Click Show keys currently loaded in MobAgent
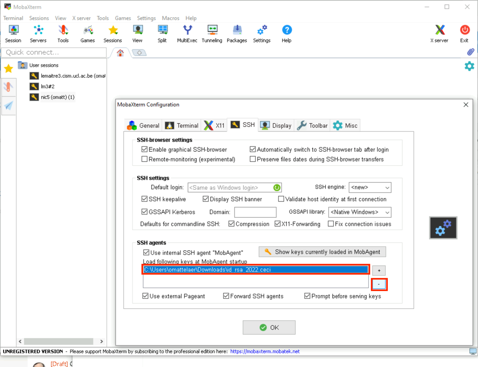 click(322, 252)
